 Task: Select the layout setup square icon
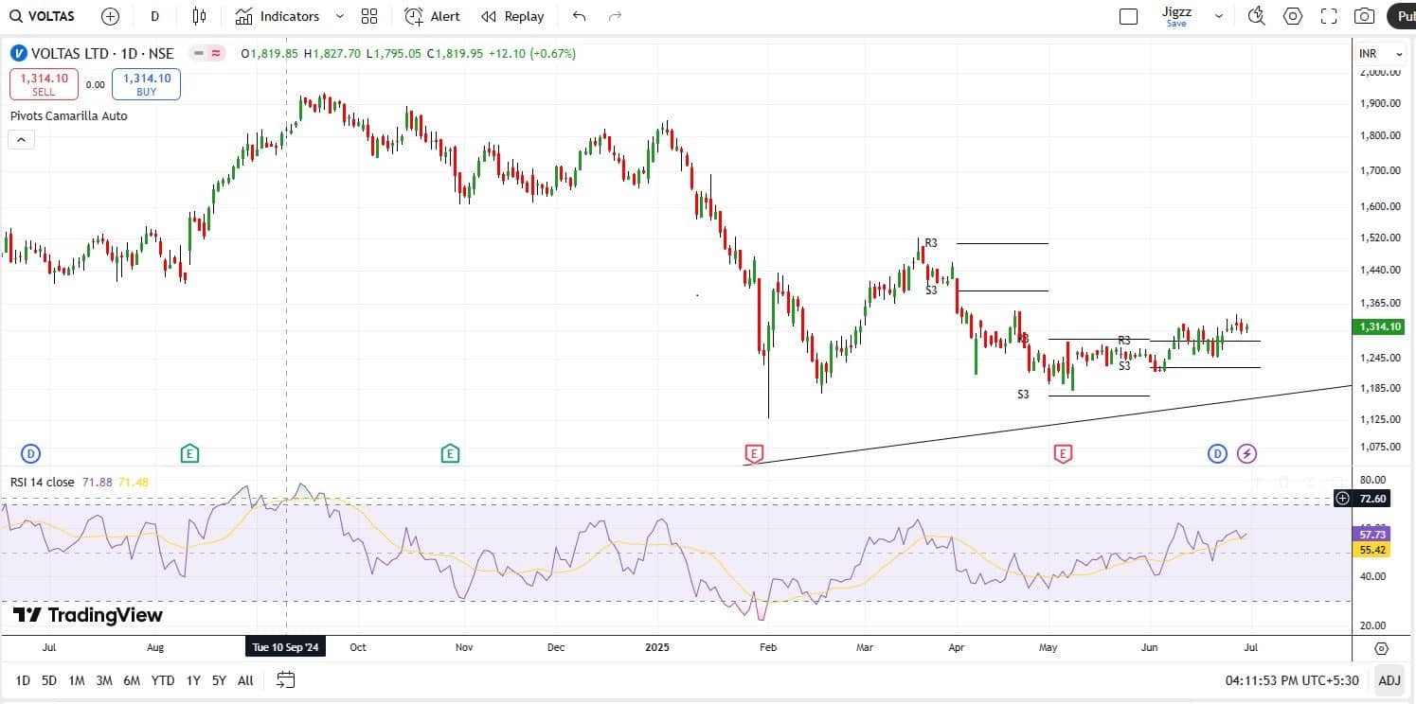[1128, 16]
